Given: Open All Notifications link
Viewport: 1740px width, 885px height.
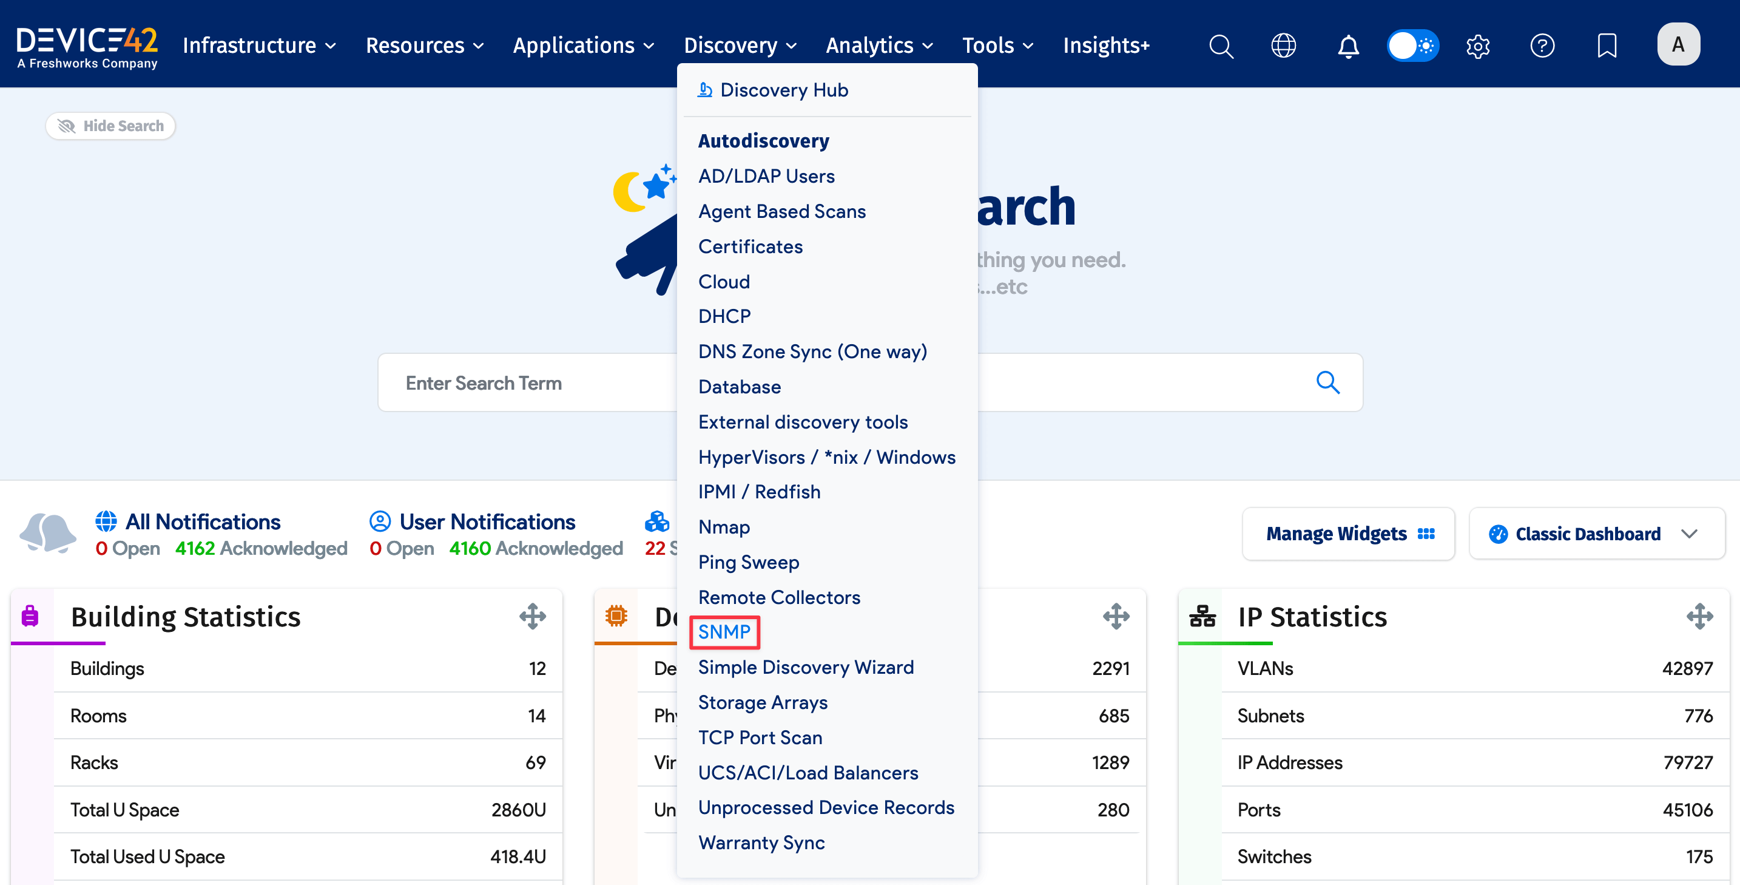Looking at the screenshot, I should click(203, 521).
